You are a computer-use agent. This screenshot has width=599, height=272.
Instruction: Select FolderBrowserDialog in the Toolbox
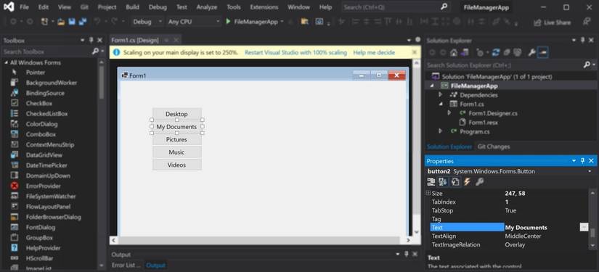tap(54, 217)
